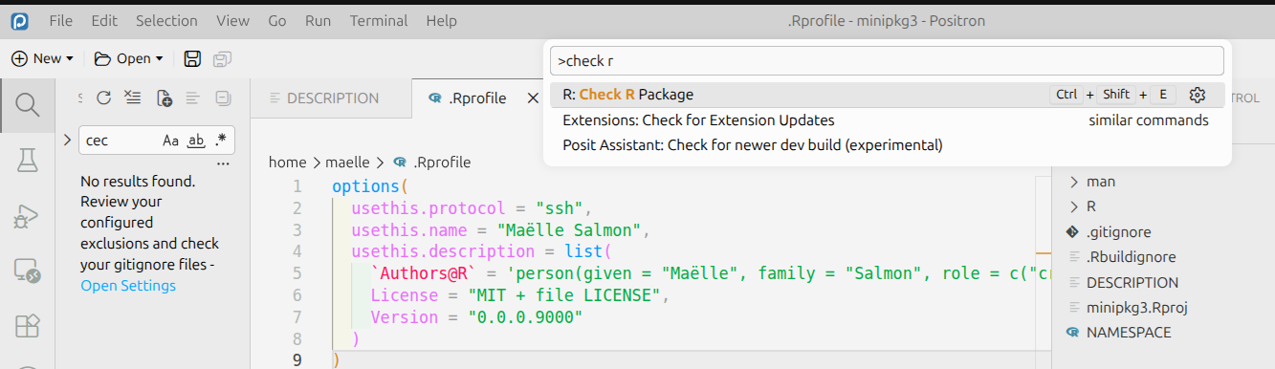Screen dimensions: 1275x369
Task: Clear search results icon
Action: pos(133,98)
